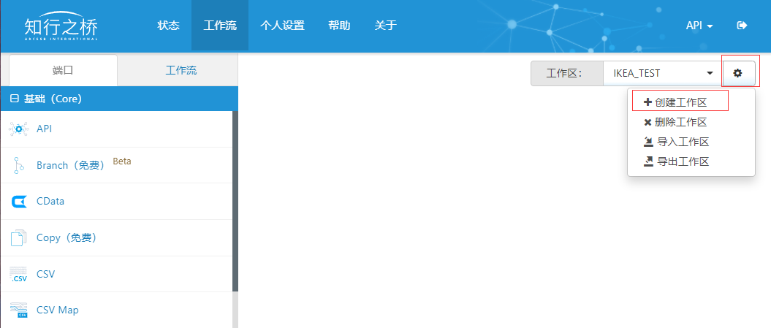Click the Beta tag next to Branch

pyautogui.click(x=122, y=161)
